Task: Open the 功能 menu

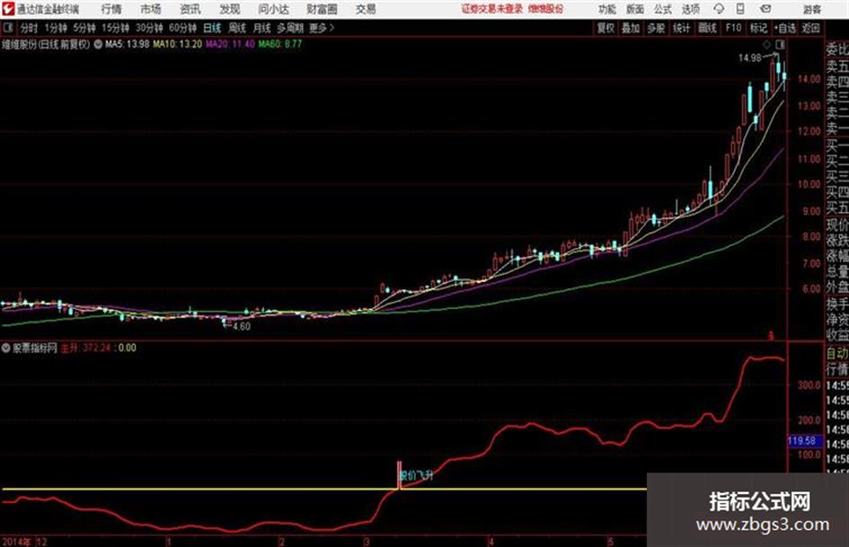Action: click(x=607, y=9)
